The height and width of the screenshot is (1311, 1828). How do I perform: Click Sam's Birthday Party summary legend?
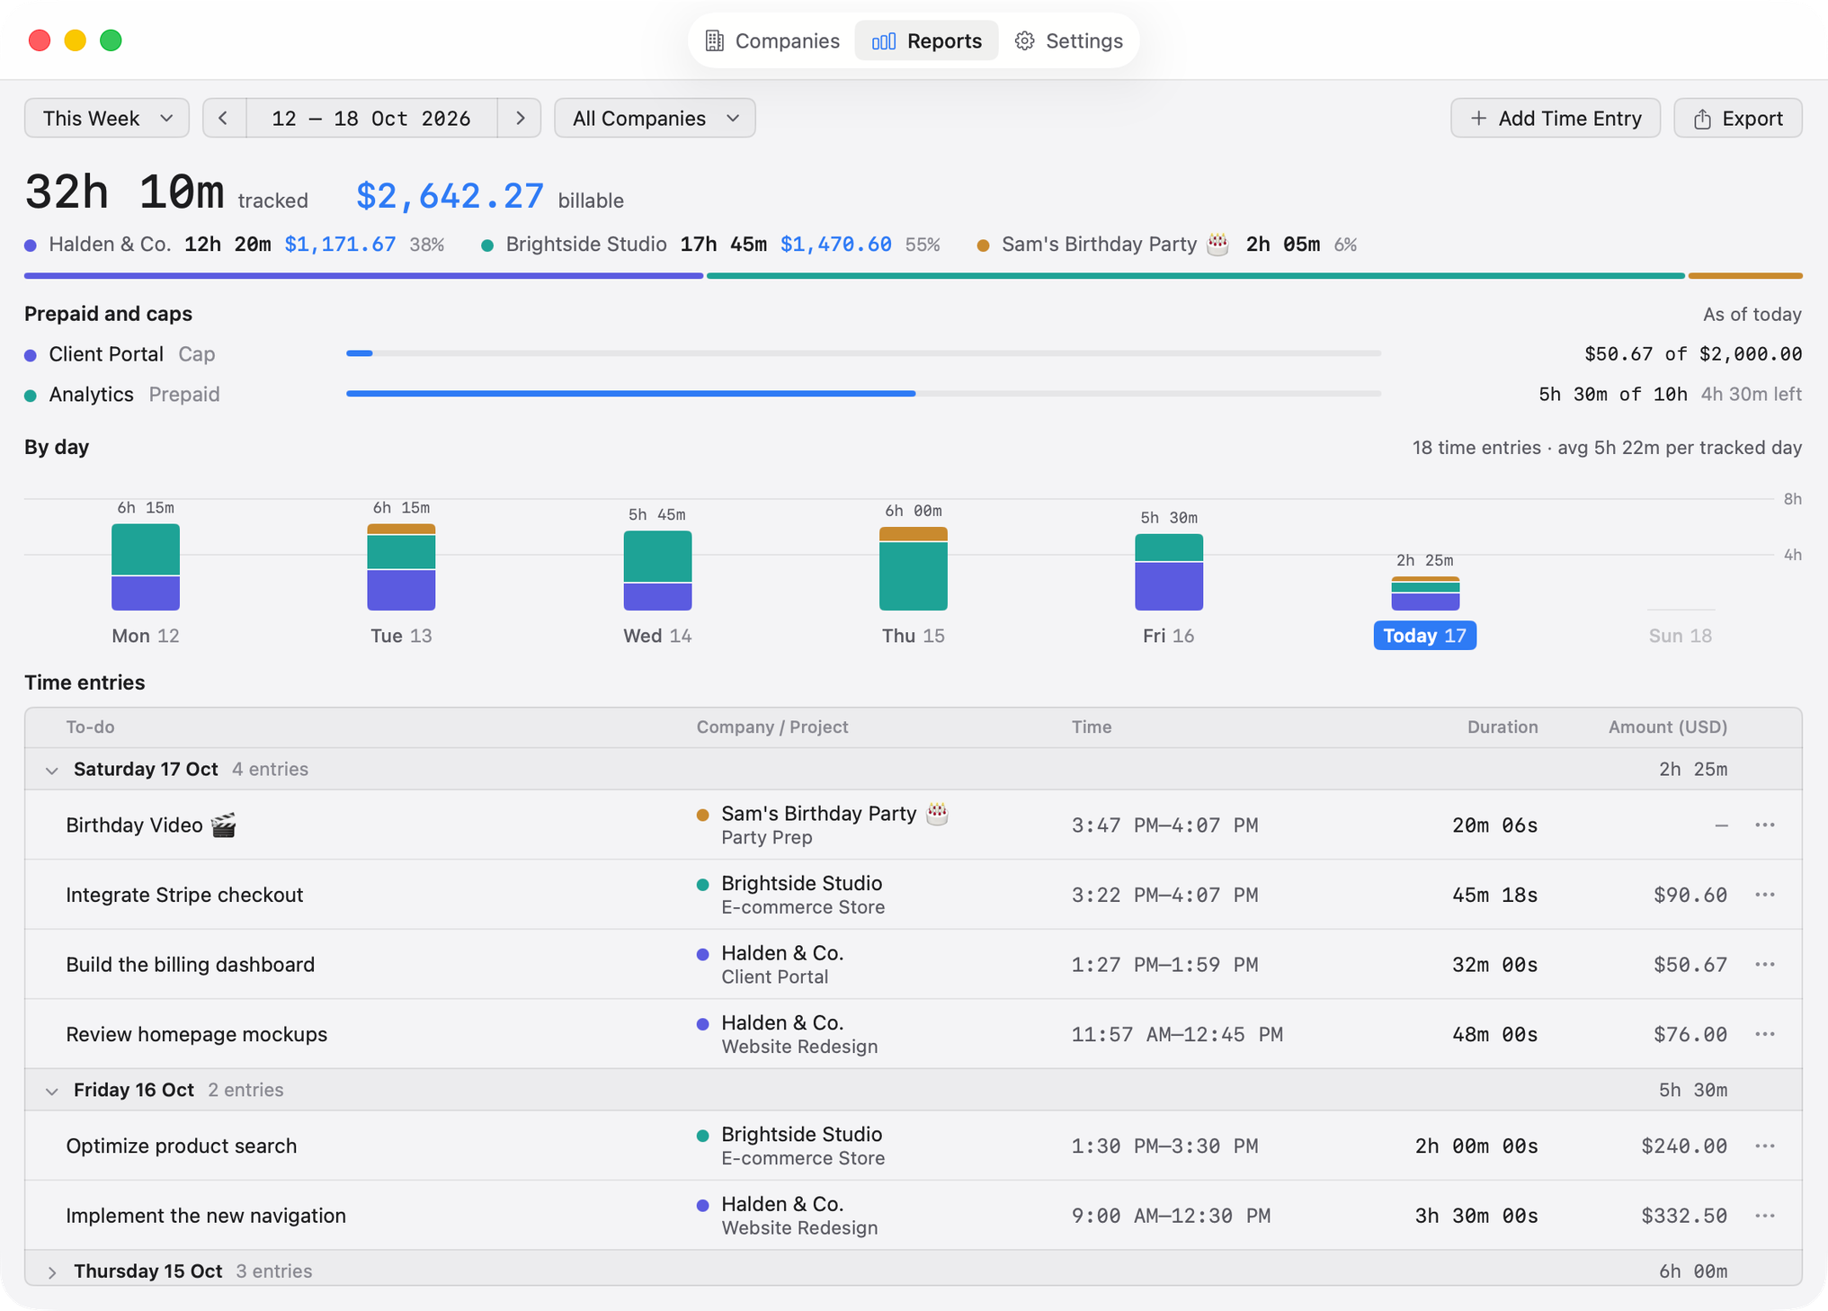click(x=1166, y=245)
